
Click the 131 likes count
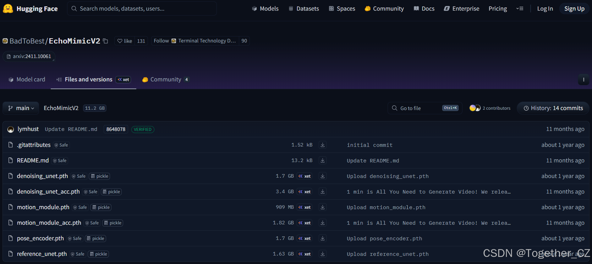coord(141,41)
